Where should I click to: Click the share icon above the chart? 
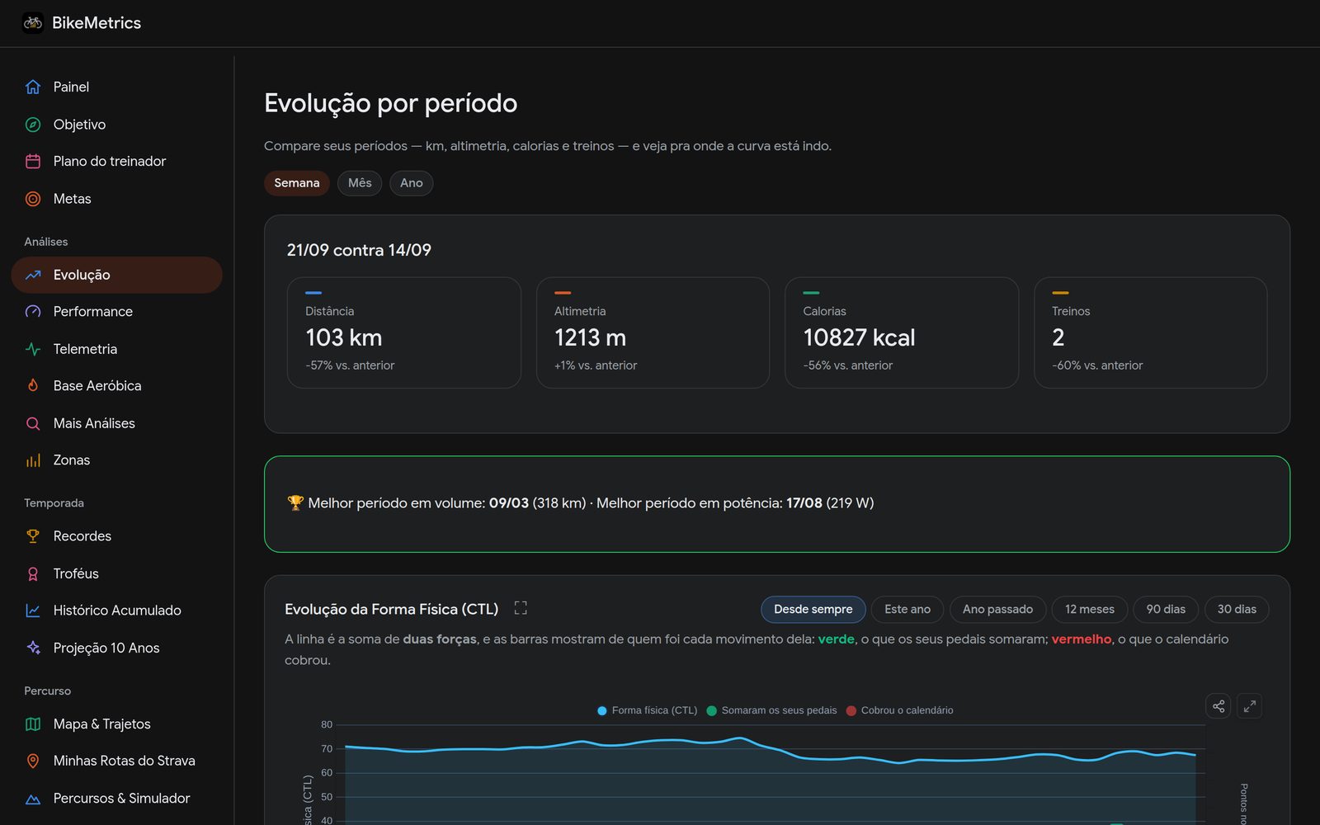tap(1219, 706)
